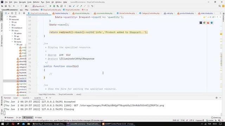The width and height of the screenshot is (225, 126).
Task: Collapse the views folder
Action: point(10,30)
